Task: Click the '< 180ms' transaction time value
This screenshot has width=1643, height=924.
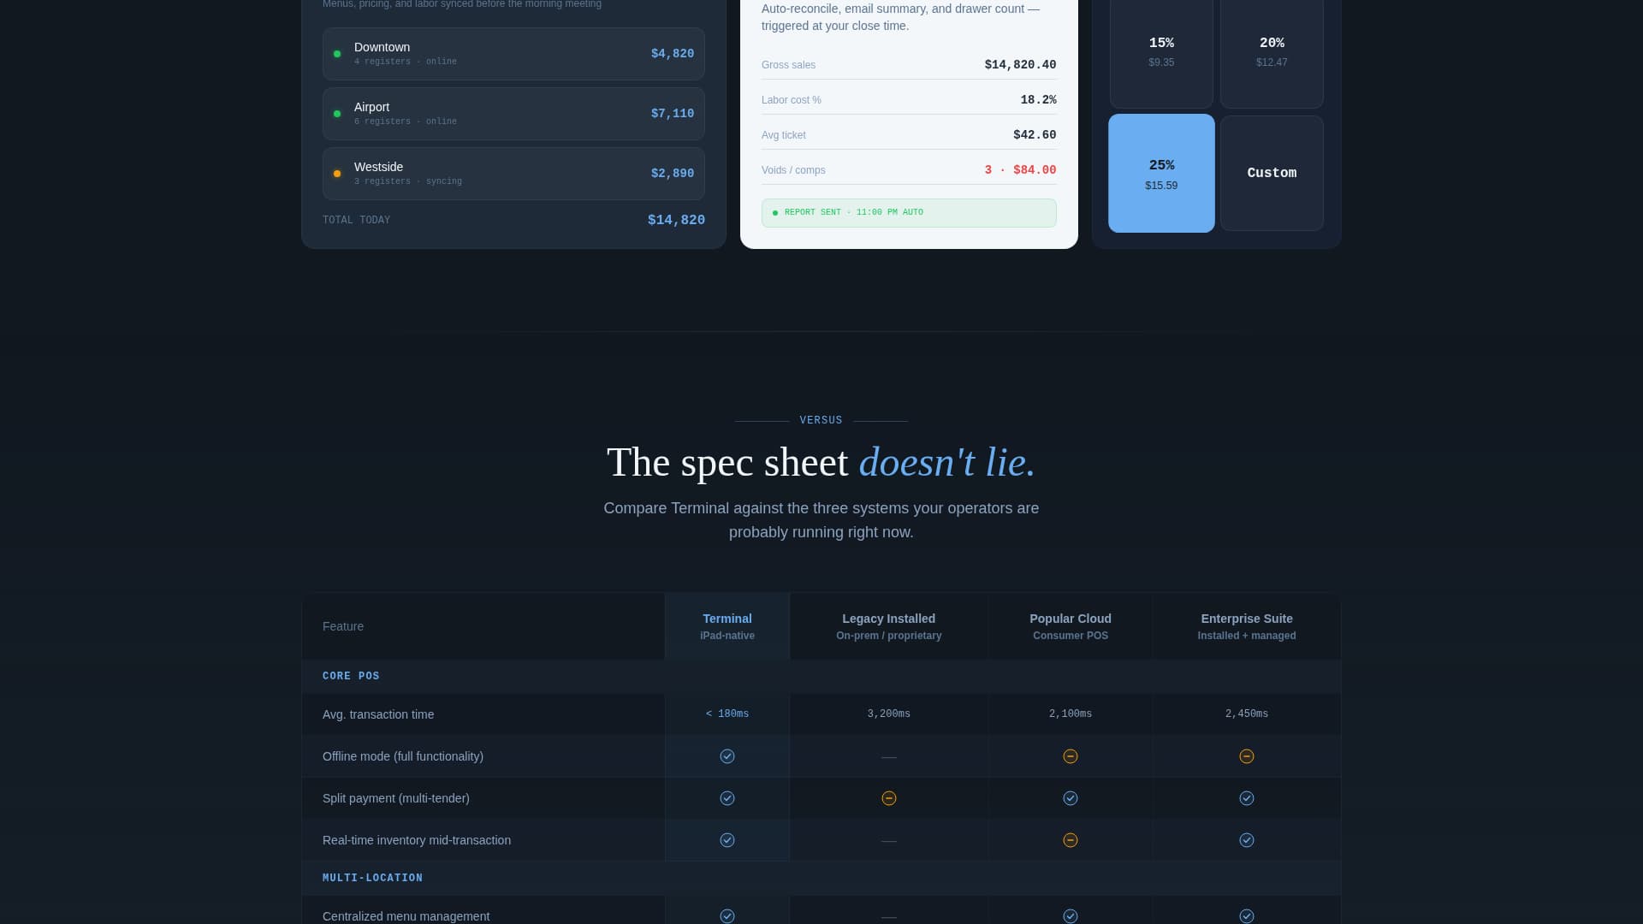Action: pyautogui.click(x=727, y=714)
